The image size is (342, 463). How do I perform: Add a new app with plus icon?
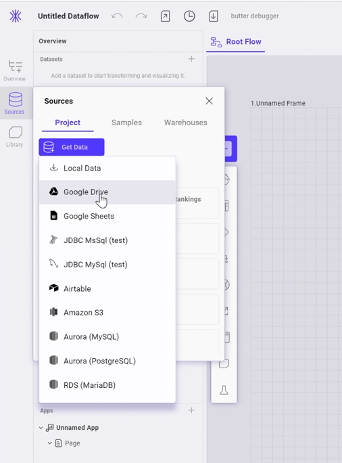[191, 410]
